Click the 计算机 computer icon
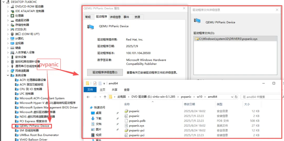 pos(13,39)
